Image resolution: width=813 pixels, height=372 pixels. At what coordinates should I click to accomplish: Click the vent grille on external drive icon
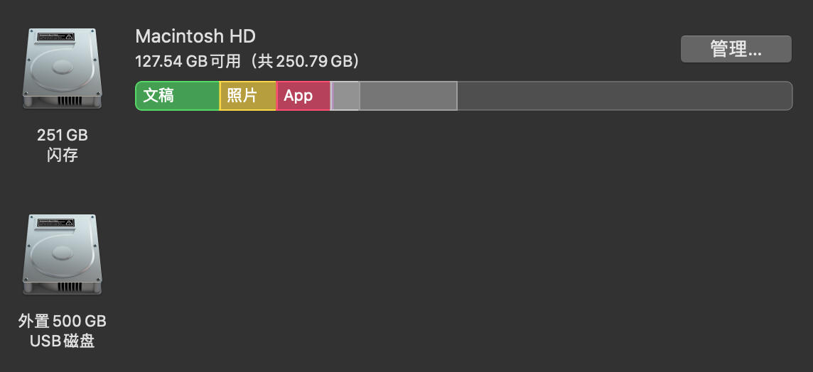69,286
